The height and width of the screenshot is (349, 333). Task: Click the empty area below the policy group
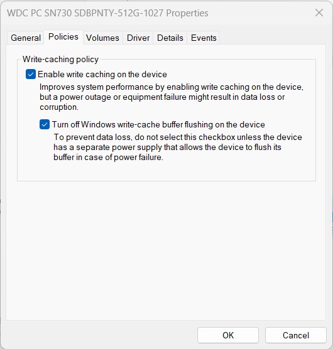(x=166, y=250)
